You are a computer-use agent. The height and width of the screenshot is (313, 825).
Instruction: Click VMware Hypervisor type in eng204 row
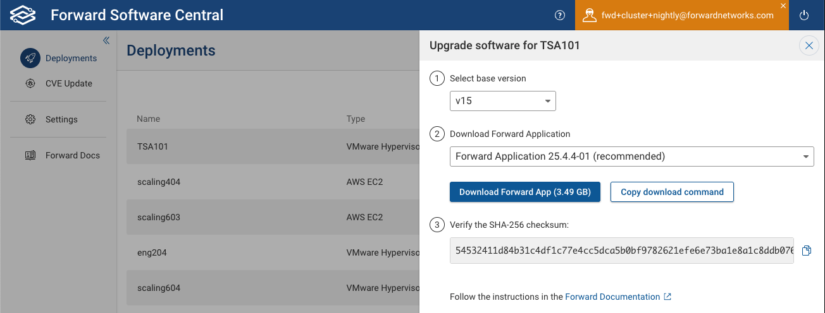click(383, 252)
